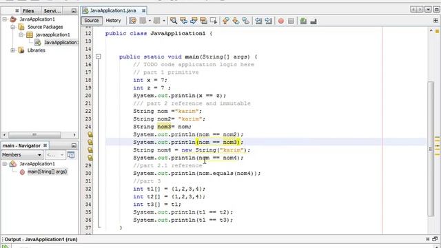
Task: Click yellow warning marker in error stripe
Action: [437, 31]
